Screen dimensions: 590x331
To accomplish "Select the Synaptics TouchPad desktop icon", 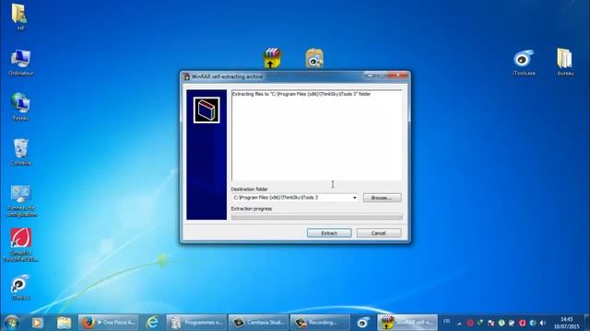I will point(20,245).
